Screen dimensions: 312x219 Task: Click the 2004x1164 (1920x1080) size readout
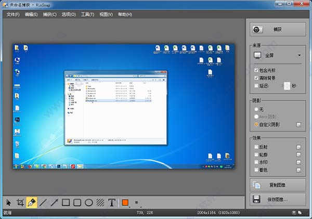pyautogui.click(x=218, y=213)
